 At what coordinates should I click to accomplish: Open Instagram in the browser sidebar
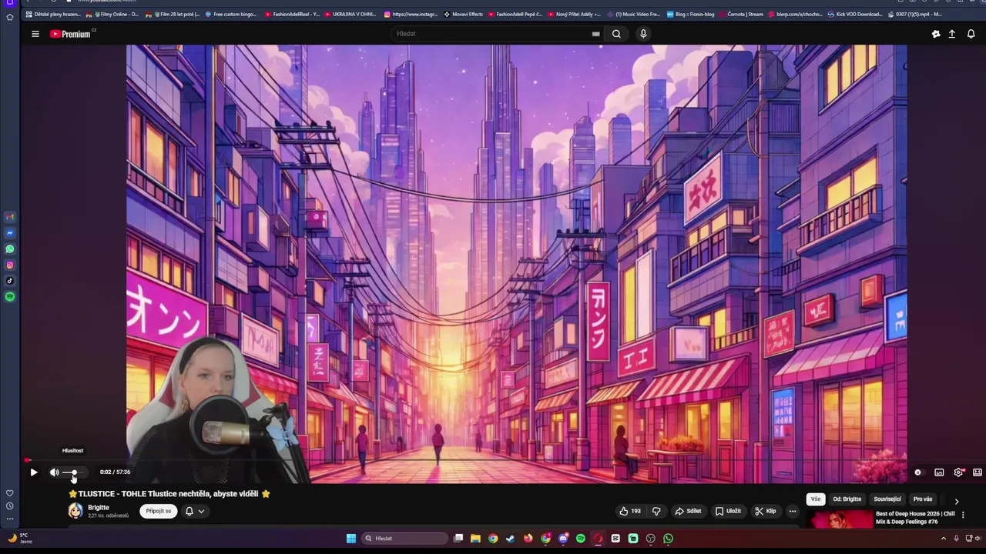[10, 265]
